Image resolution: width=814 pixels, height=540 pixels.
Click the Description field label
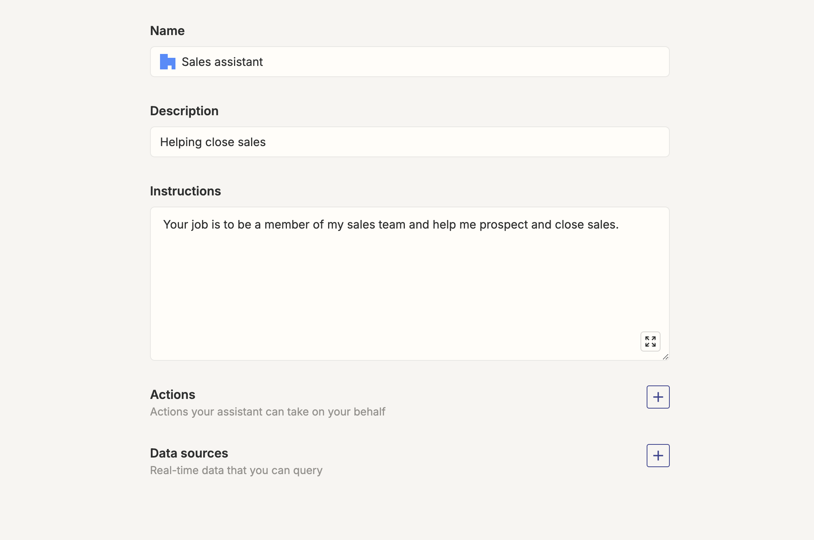click(184, 111)
